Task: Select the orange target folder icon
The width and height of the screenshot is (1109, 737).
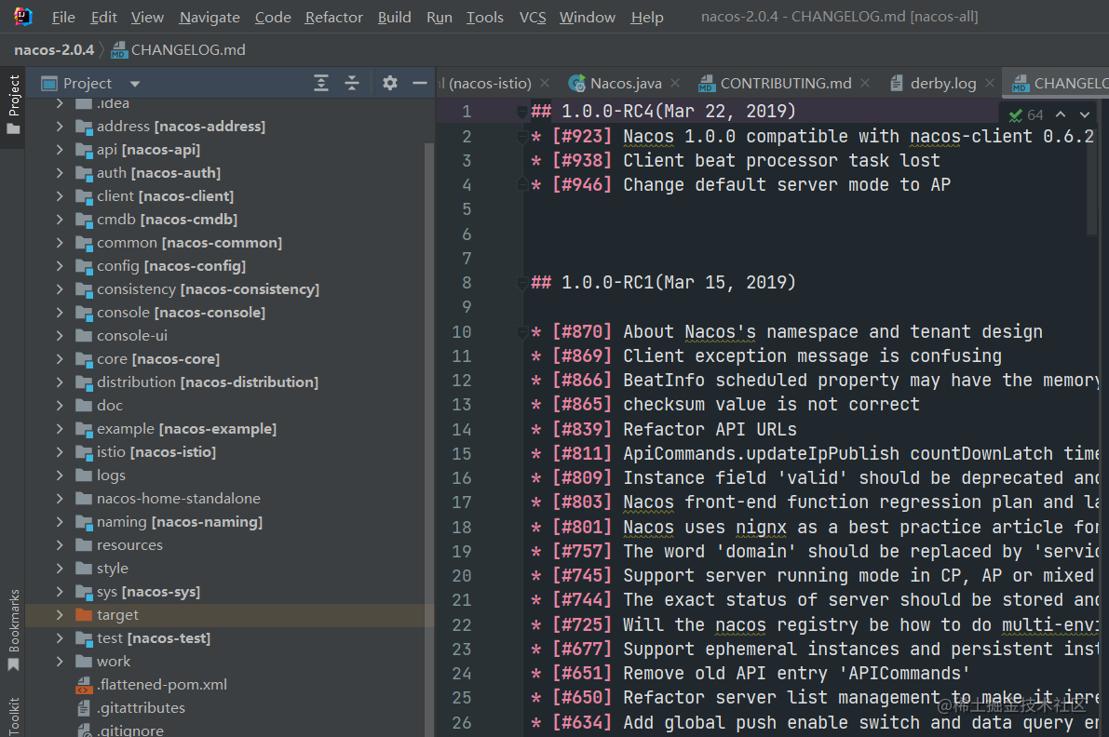Action: pyautogui.click(x=84, y=615)
